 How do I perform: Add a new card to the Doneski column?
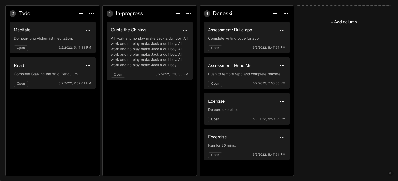(275, 14)
